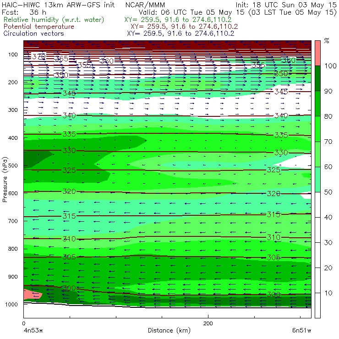Screen dimensions: 339x339
Task: Click the "200" distance axis tick label
Action: [x=208, y=323]
